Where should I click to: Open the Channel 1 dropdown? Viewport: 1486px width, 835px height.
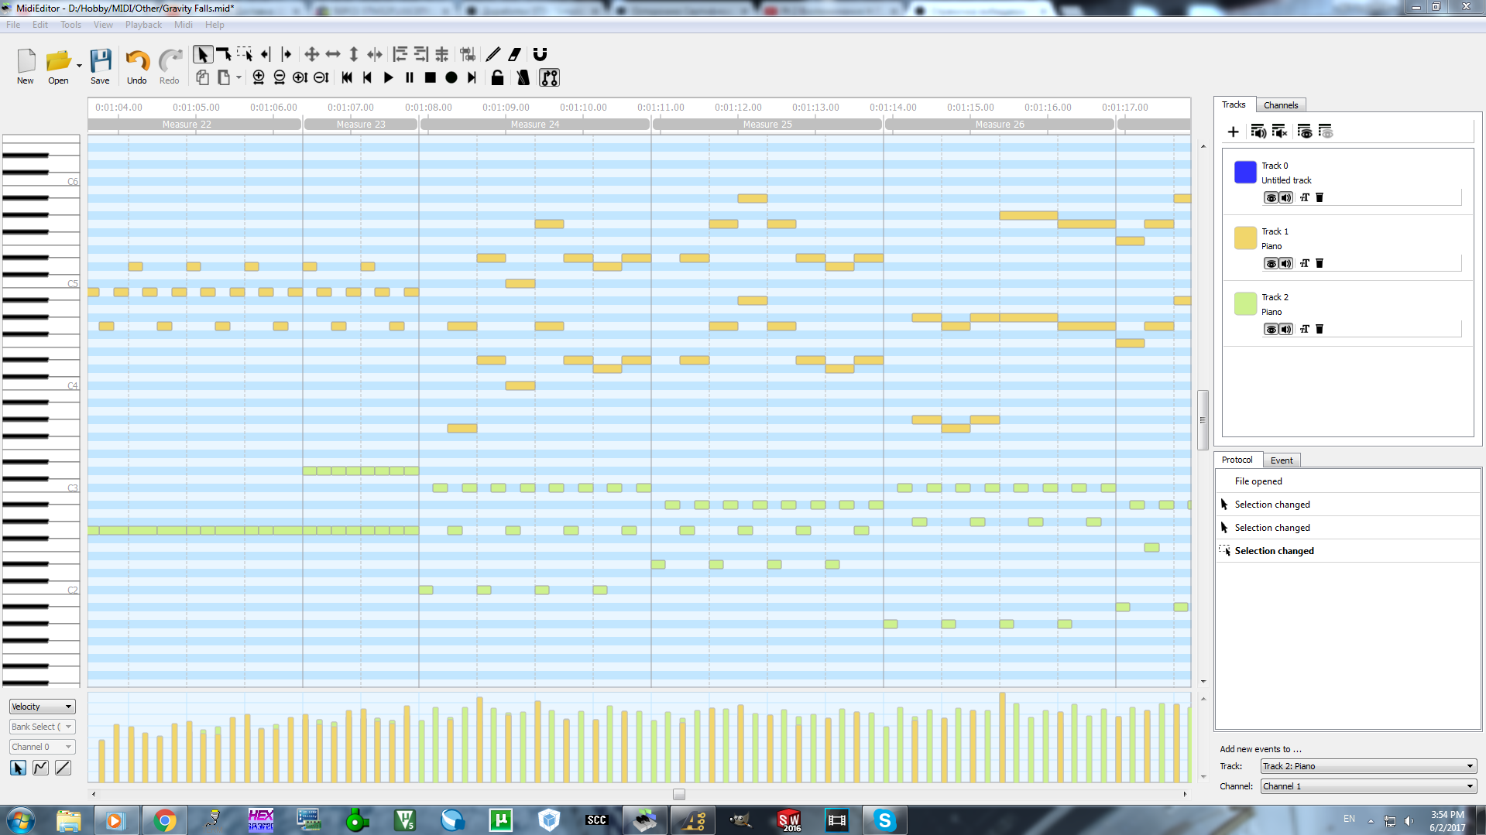(x=1368, y=786)
